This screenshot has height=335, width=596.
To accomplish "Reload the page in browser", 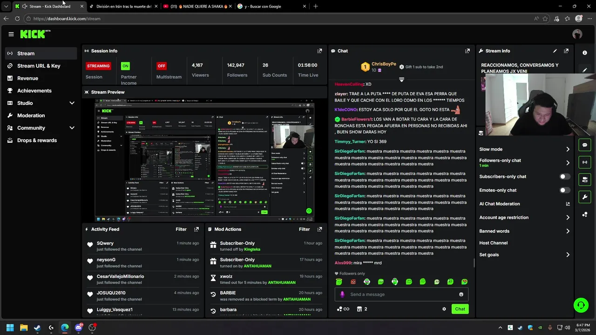I will (x=17, y=19).
